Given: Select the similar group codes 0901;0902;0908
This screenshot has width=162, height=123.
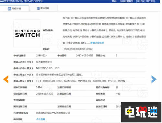Looking at the screenshot, I should 78,49.
